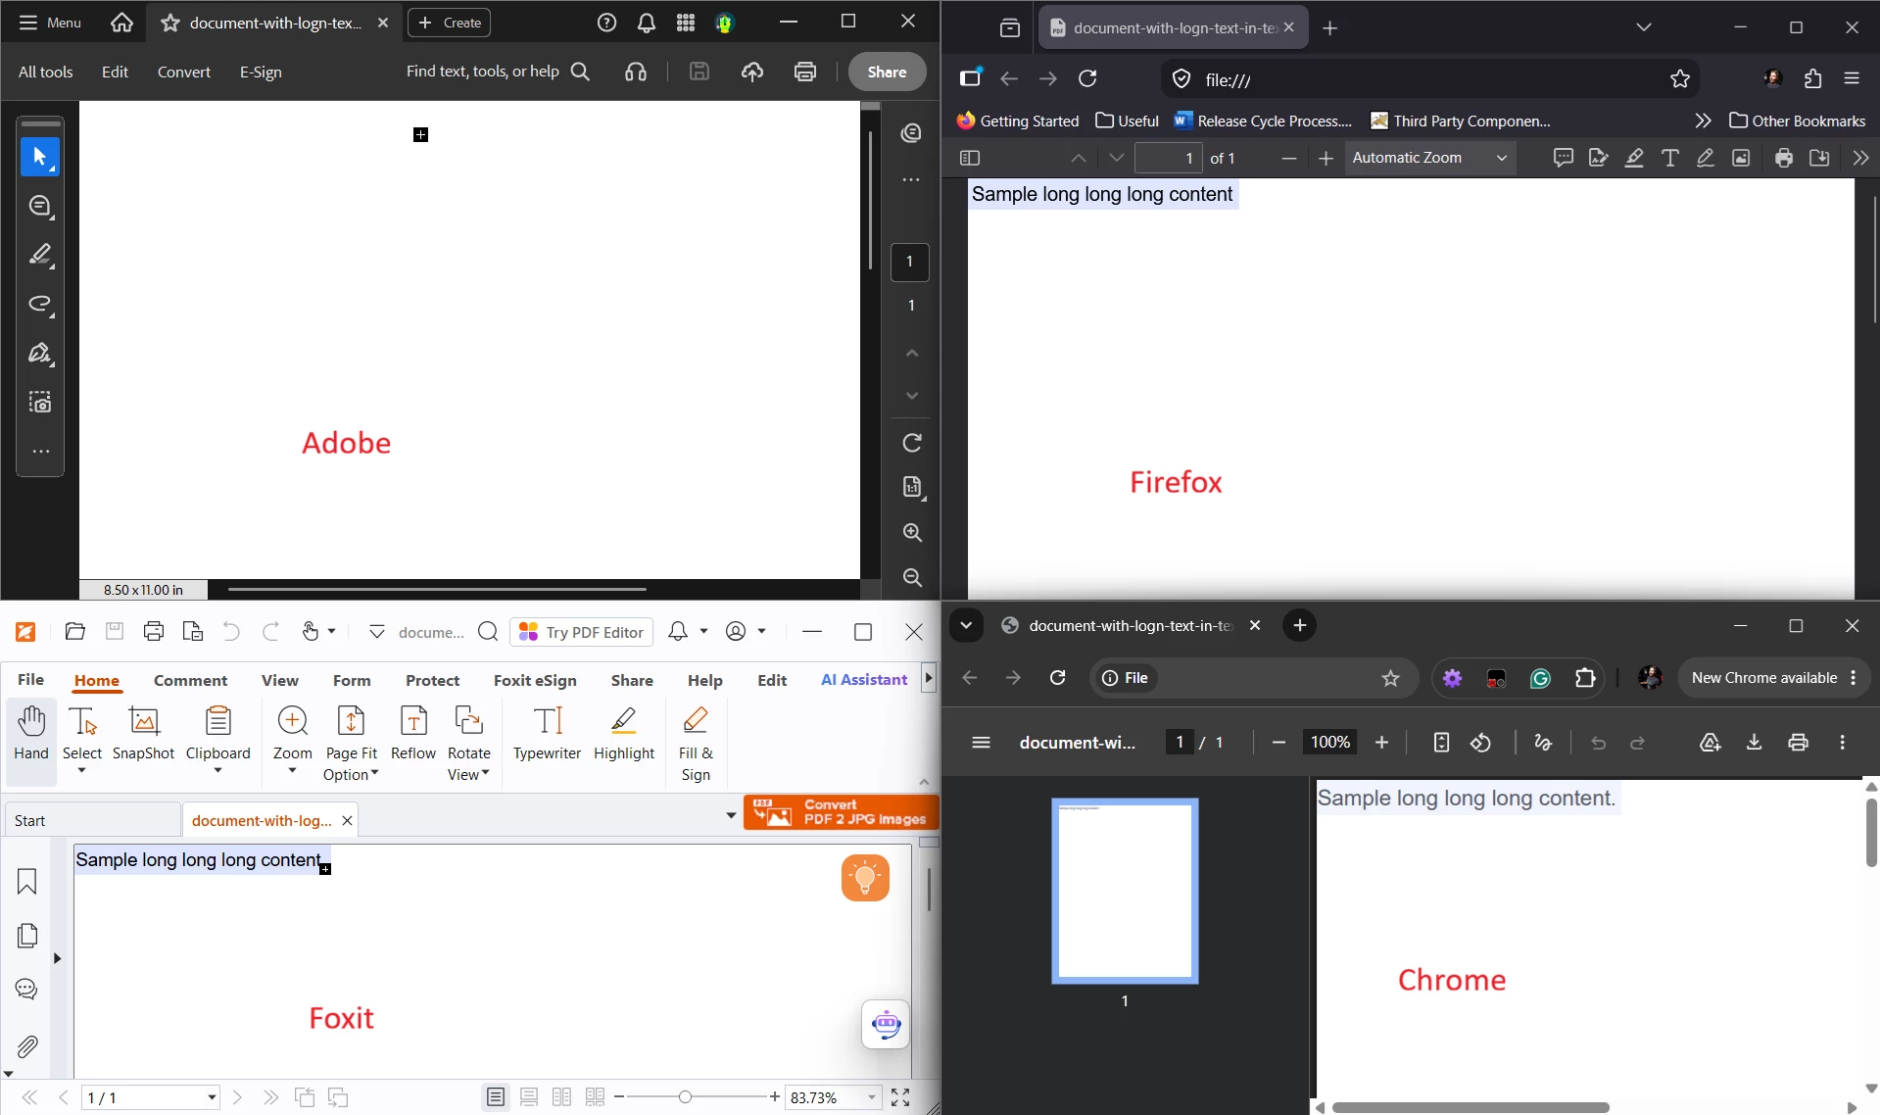Click Foxit Convert PDF 2 JPG banner

tap(842, 812)
